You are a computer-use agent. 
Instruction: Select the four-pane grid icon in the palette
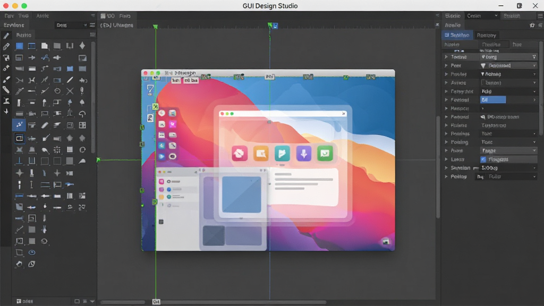click(x=82, y=125)
